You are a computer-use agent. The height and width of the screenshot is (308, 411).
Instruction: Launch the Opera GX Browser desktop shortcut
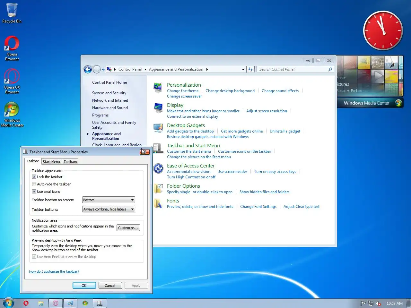12,81
